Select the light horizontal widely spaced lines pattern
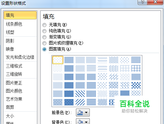Image resolution: width=164 pixels, height=124 pixels. [x=91, y=68]
